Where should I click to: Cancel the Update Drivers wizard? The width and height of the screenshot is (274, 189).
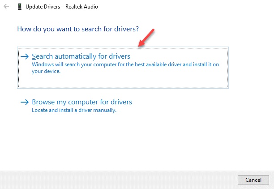pos(253,180)
